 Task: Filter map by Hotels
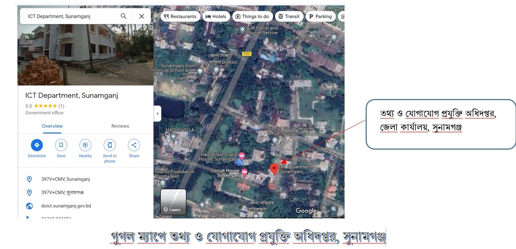pos(216,17)
